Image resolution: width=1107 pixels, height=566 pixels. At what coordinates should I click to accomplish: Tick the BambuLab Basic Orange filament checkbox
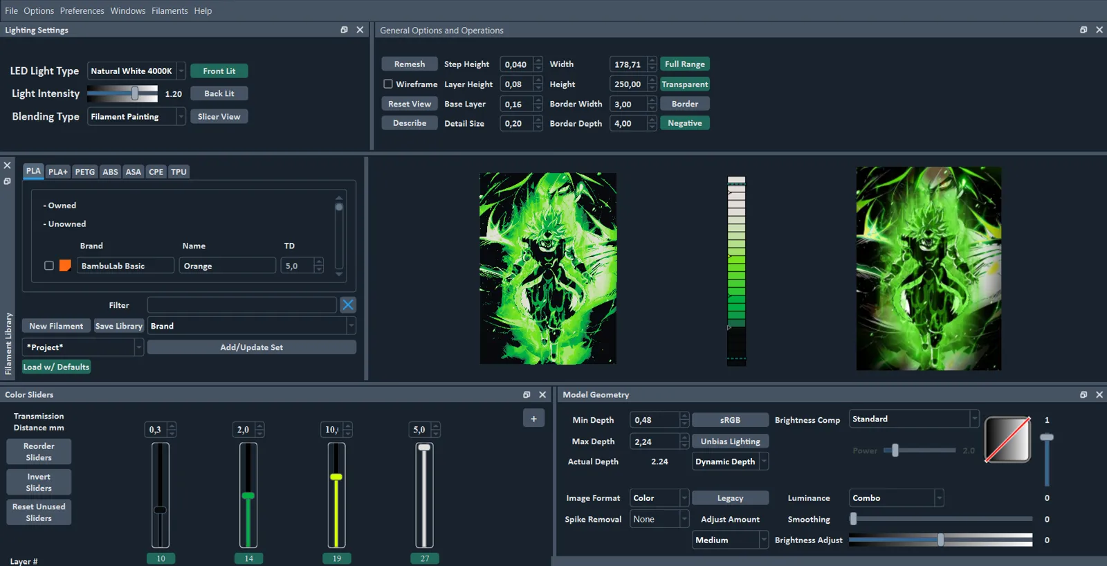49,266
